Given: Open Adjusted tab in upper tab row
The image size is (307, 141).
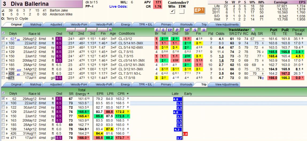Looking at the screenshot, I should (56, 25).
